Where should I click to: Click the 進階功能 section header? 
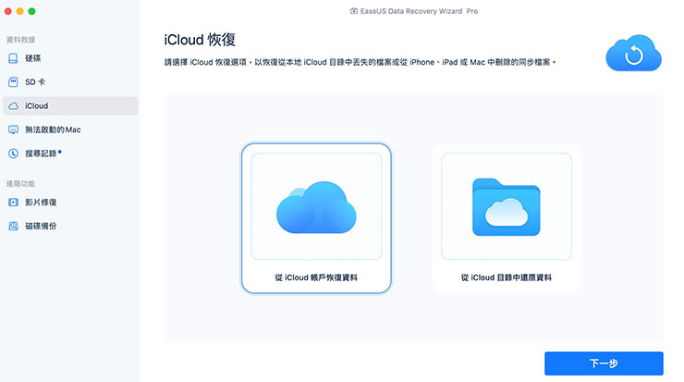point(20,184)
